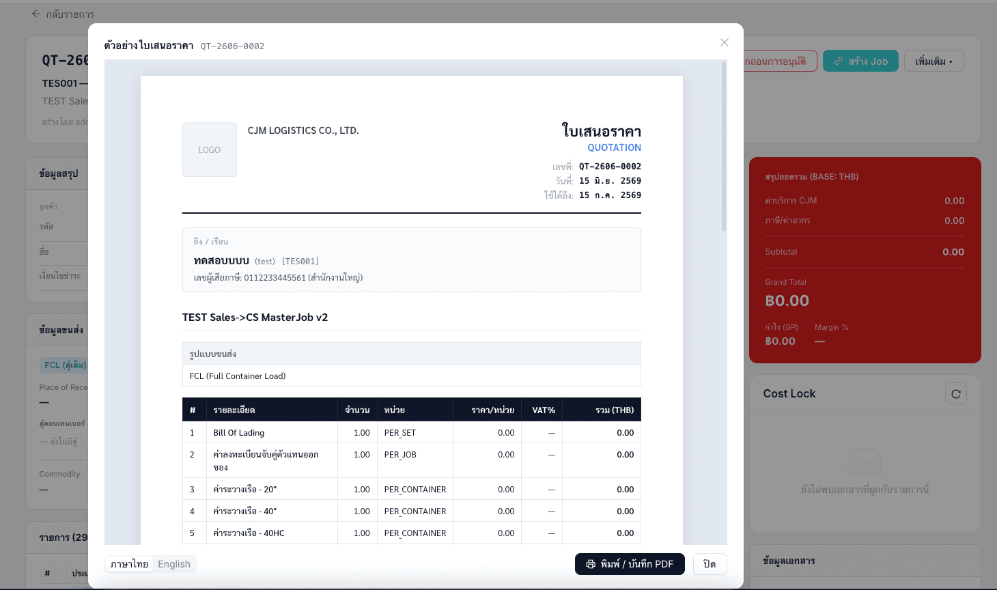This screenshot has height=590, width=997.
Task: Click the ถอนการอนุมัติ button
Action: click(x=780, y=61)
